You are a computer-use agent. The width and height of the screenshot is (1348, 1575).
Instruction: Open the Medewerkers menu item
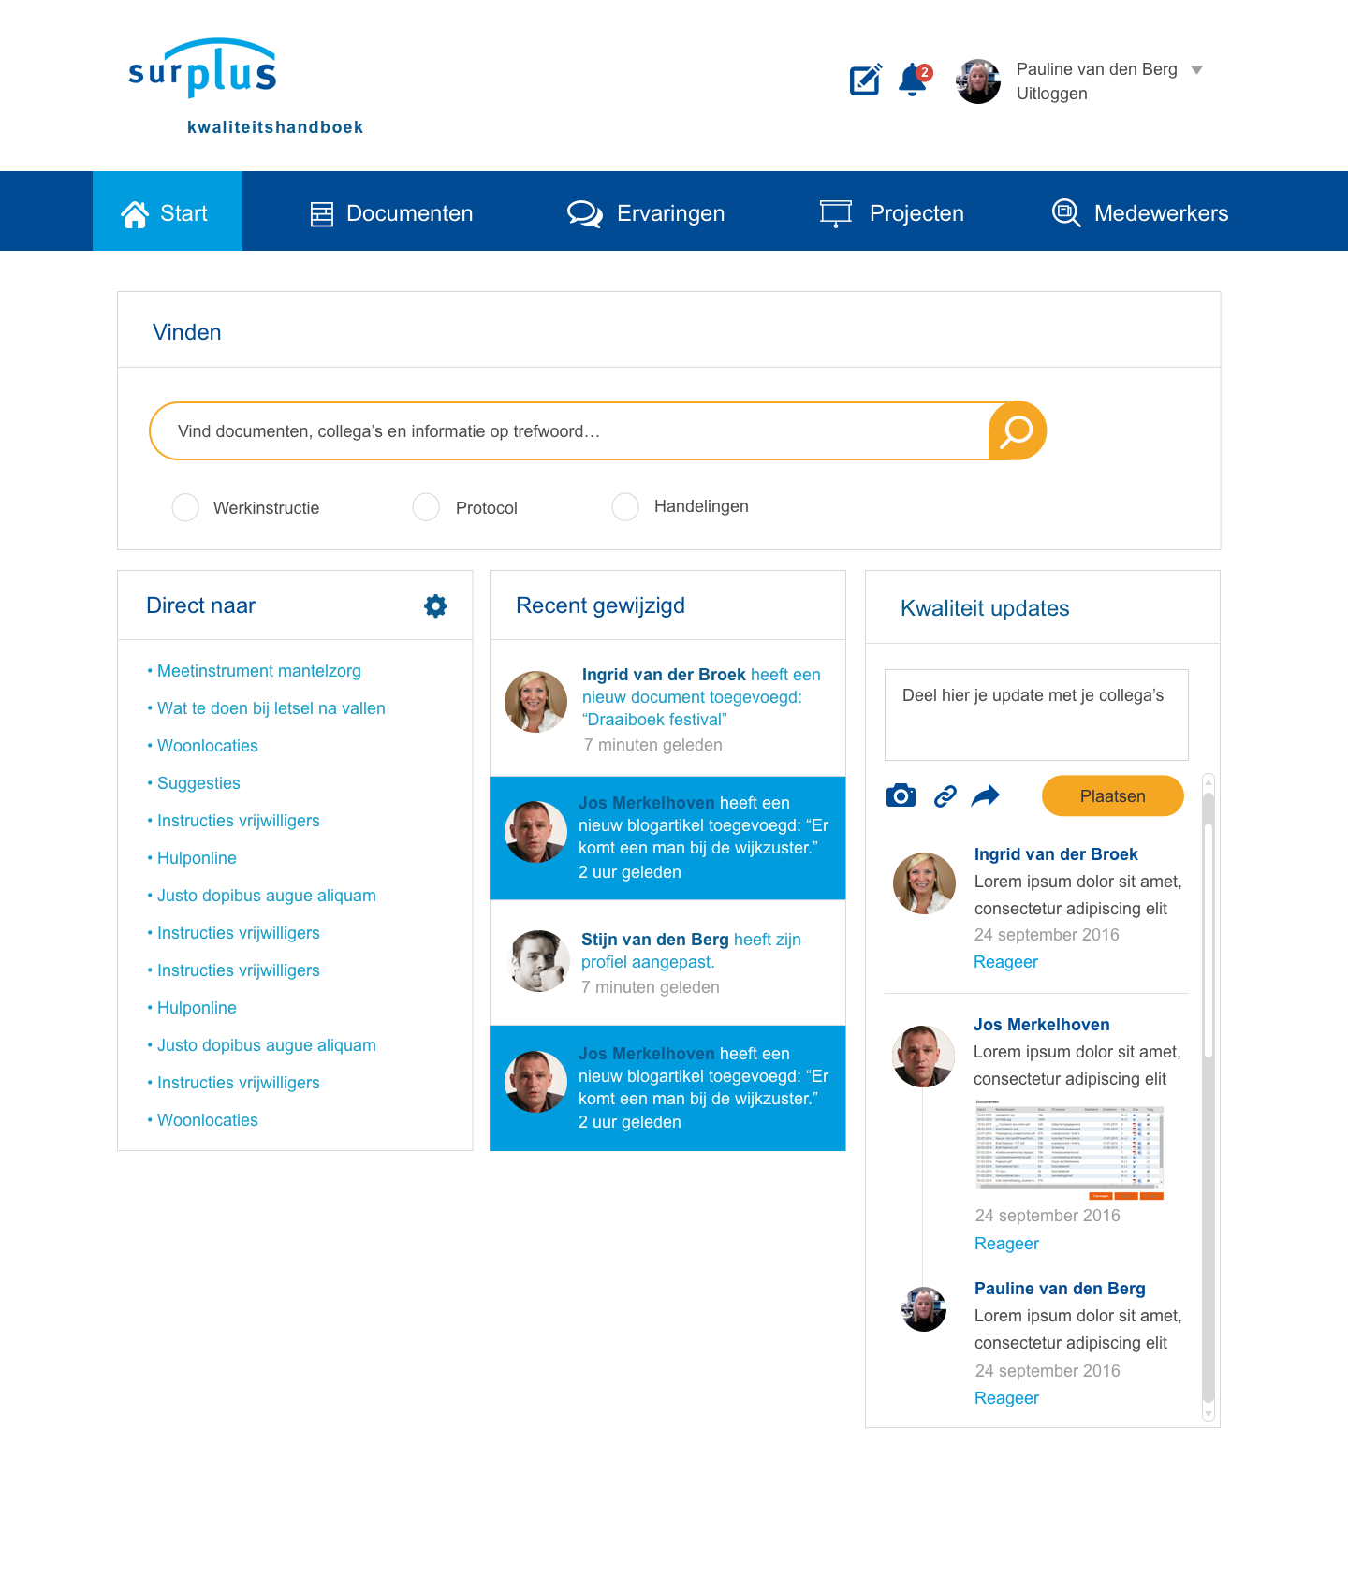coord(1140,213)
